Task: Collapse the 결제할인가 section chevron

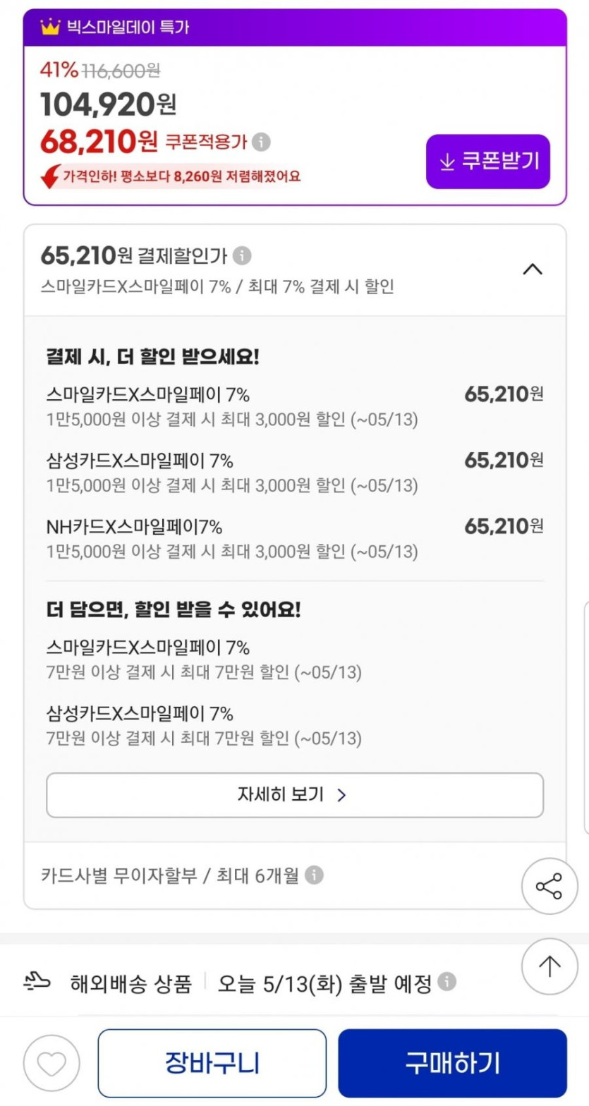Action: (x=532, y=269)
